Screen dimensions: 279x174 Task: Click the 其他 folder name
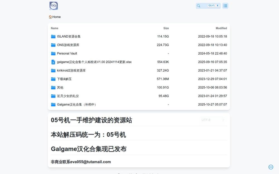(x=60, y=88)
